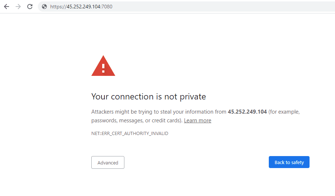The image size is (335, 196).
Task: Click the bold 45.252.249.104 in warning text
Action: click(x=247, y=112)
